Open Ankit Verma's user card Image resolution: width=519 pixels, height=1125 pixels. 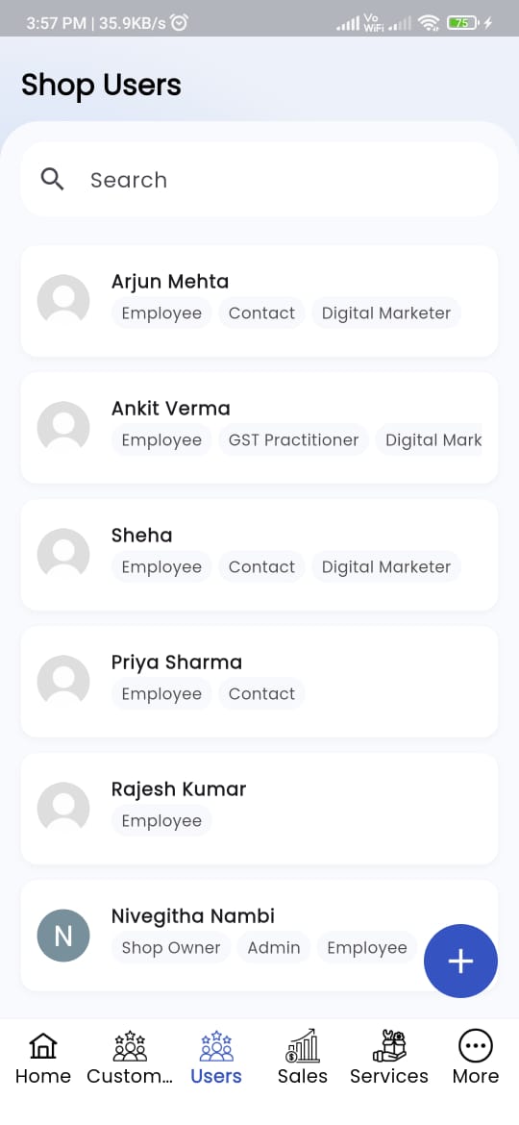259,428
